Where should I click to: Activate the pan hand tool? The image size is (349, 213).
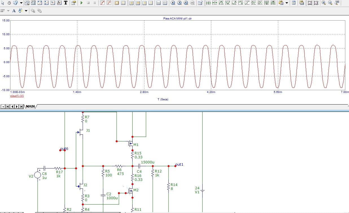(9, 3)
